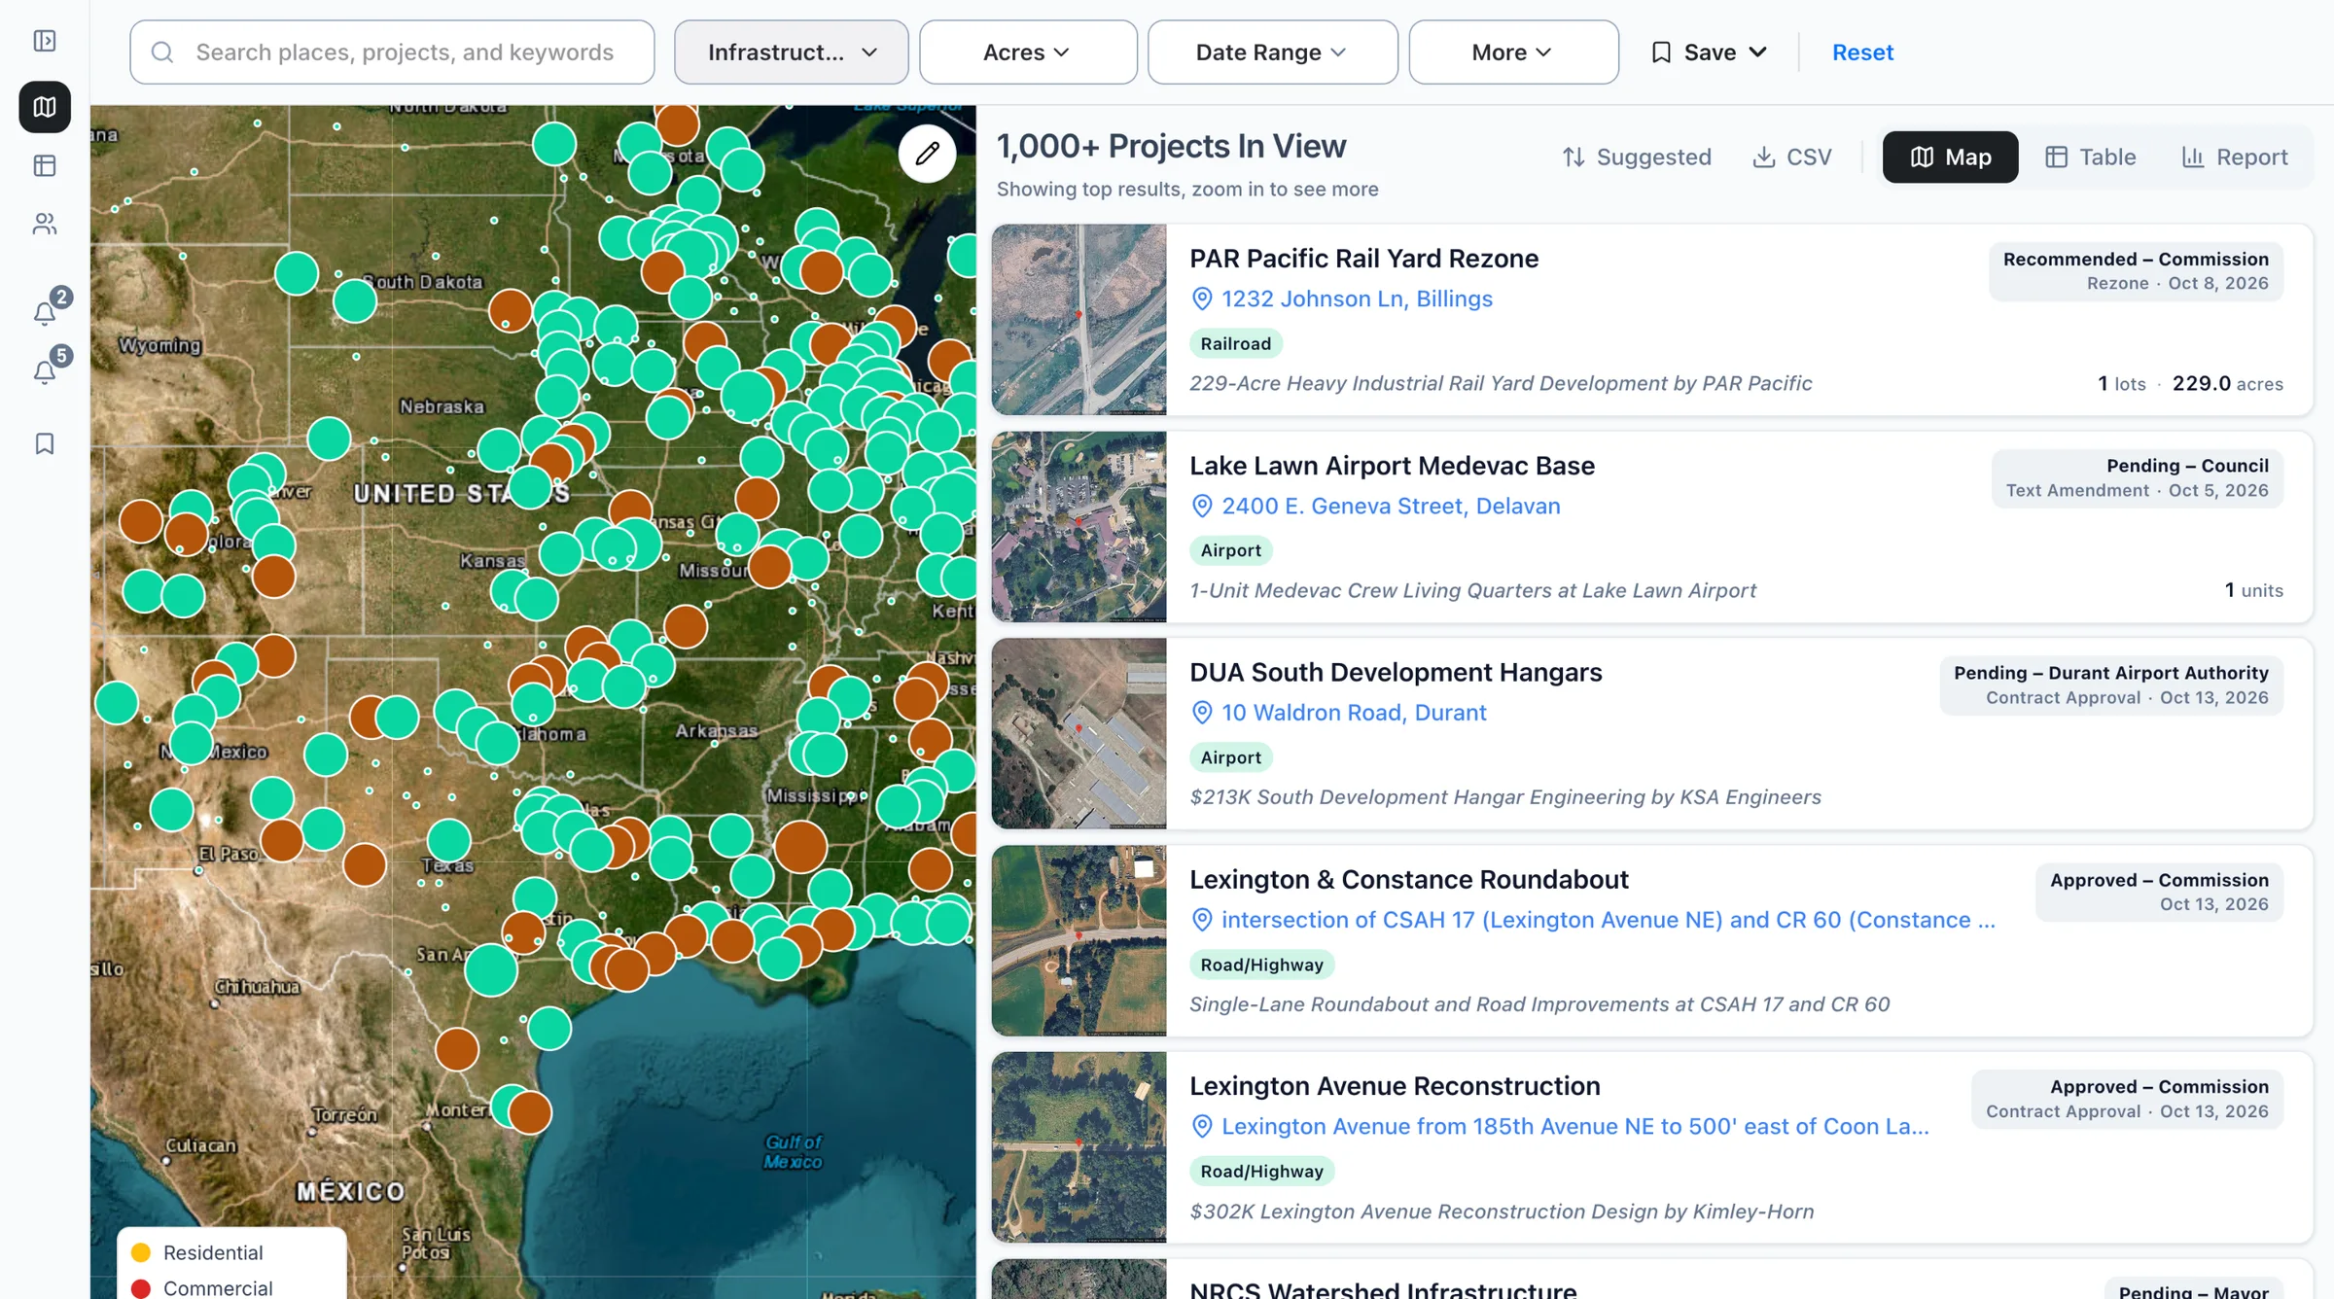Expand the More filters dropdown
Image resolution: width=2334 pixels, height=1299 pixels.
pyautogui.click(x=1513, y=53)
